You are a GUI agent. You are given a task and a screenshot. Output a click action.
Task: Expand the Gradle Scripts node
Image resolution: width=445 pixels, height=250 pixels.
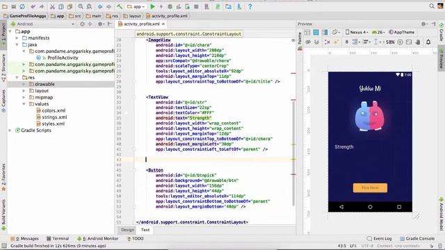pos(10,131)
